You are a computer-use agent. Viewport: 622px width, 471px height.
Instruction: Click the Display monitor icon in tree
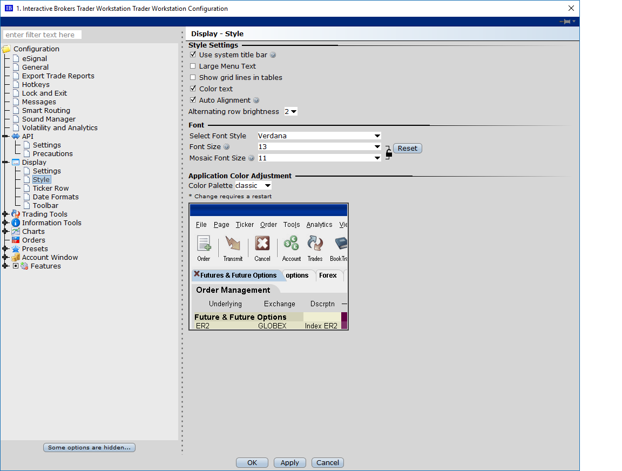16,162
